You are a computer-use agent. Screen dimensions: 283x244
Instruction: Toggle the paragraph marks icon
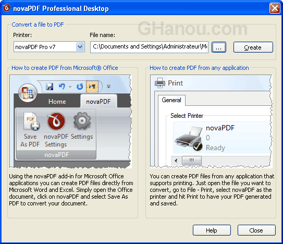click(x=92, y=87)
